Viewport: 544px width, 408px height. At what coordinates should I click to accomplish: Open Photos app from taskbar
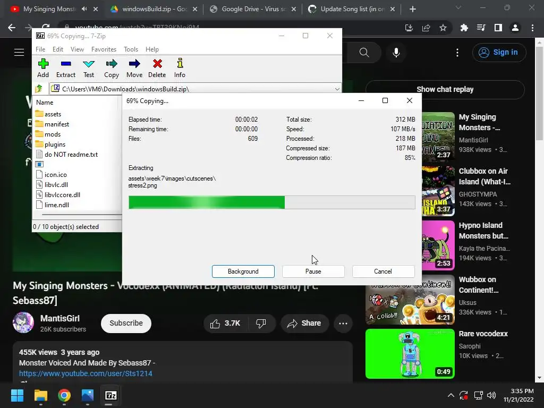coord(88,395)
